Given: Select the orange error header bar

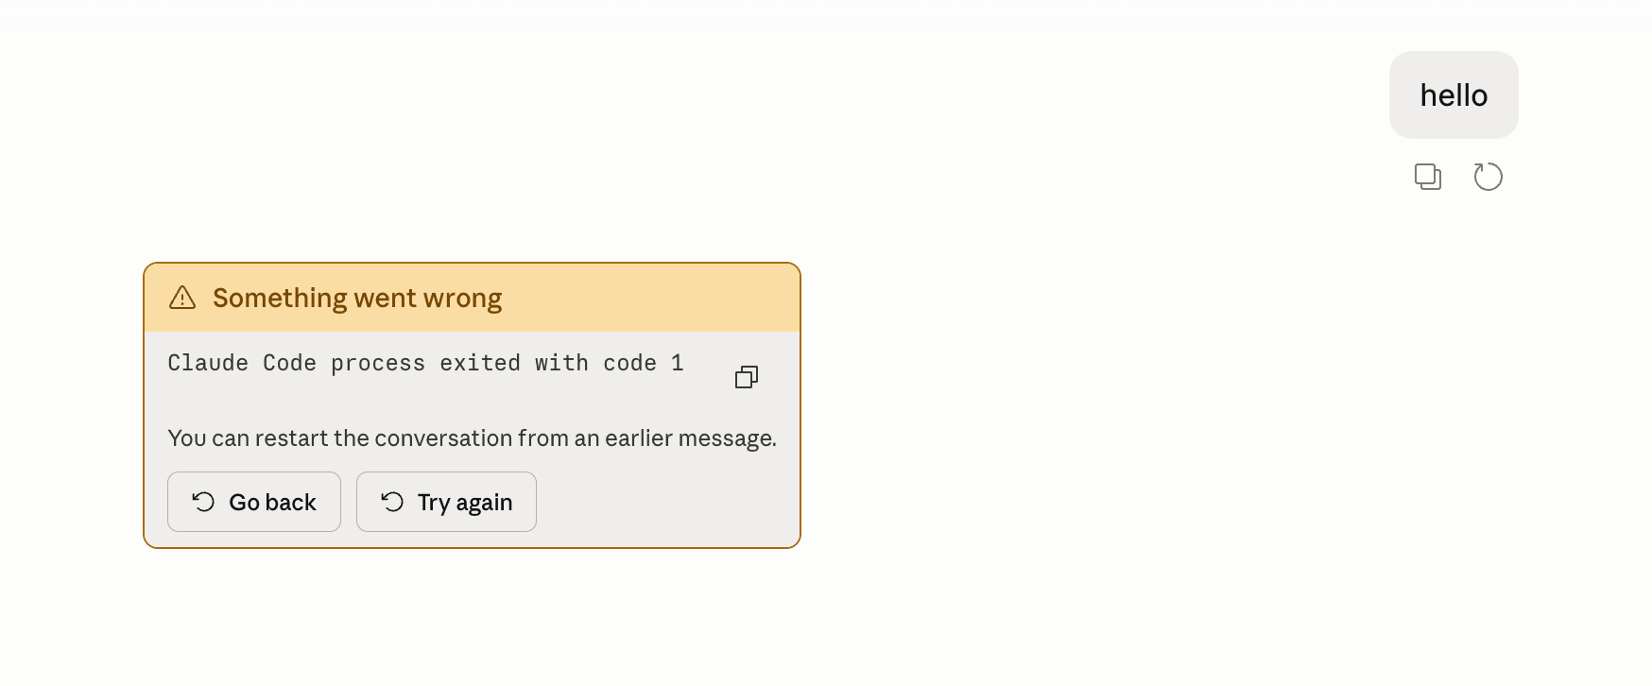Looking at the screenshot, I should tap(472, 298).
